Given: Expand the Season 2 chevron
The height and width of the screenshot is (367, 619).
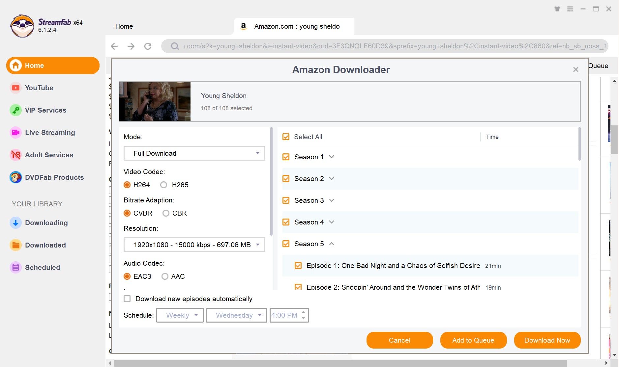Looking at the screenshot, I should [332, 179].
